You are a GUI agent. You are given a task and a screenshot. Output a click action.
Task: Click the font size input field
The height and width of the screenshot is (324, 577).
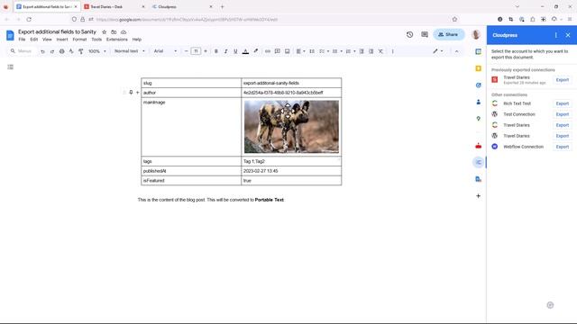[196, 51]
